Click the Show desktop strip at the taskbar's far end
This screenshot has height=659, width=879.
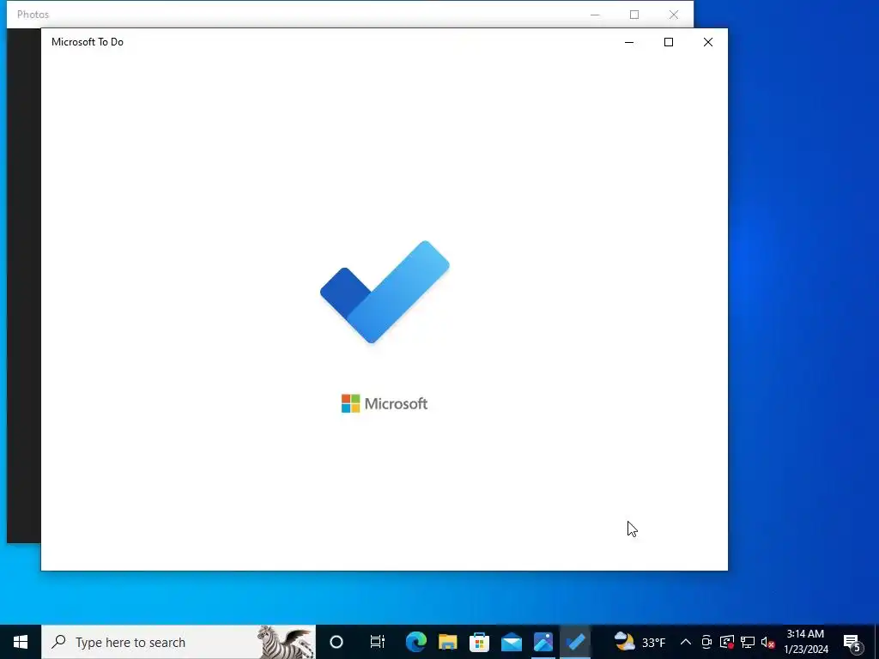[x=876, y=642]
